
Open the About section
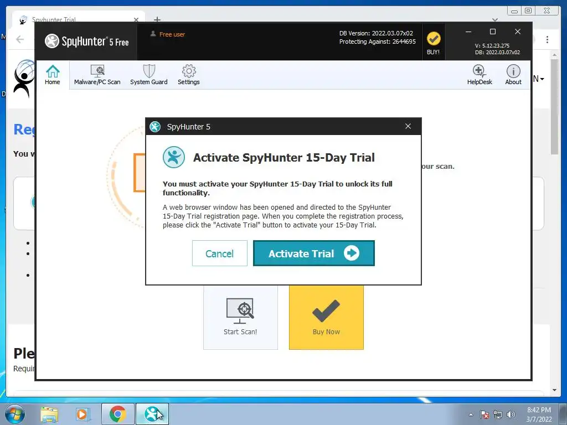pyautogui.click(x=513, y=75)
